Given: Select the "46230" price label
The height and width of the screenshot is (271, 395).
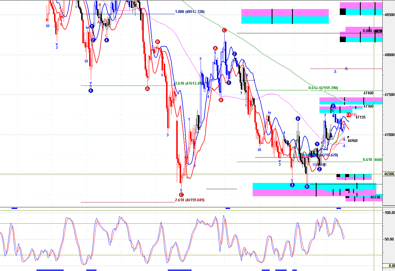Looking at the screenshot, I should tap(375, 197).
